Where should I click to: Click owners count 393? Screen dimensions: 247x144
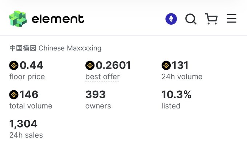click(x=96, y=95)
